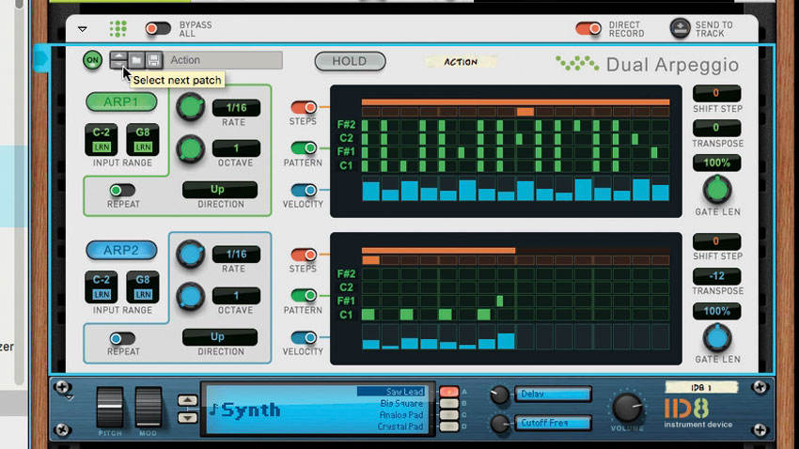Click the ARP1 Shift Step value display
This screenshot has height=449, width=799.
[x=716, y=93]
